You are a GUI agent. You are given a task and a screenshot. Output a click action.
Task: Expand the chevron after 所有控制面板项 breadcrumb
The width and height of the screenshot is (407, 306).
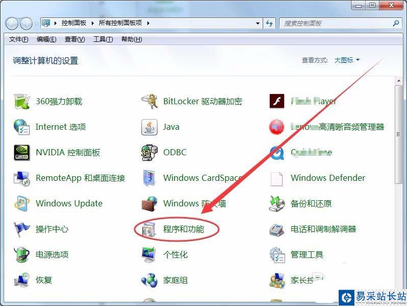(148, 23)
